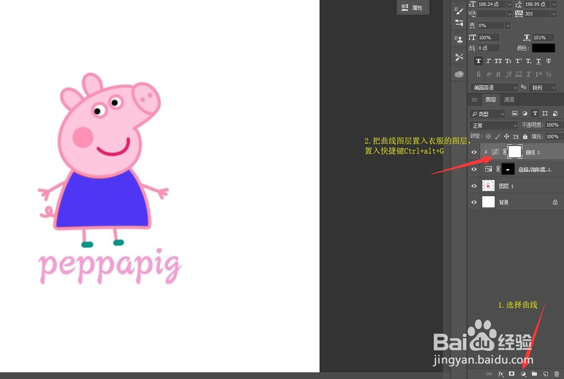Enable swash OpenType icon
The height and width of the screenshot is (379, 564).
tap(508, 74)
